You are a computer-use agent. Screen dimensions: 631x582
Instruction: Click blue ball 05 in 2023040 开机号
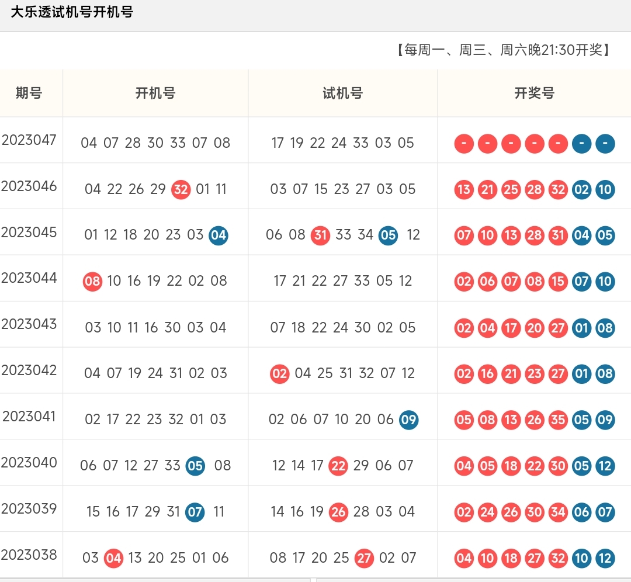point(195,466)
